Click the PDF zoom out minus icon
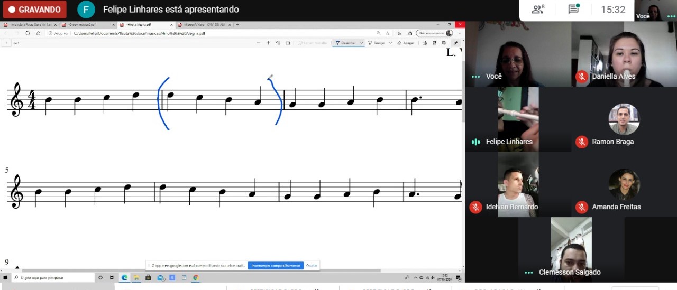The height and width of the screenshot is (290, 677). [x=258, y=43]
